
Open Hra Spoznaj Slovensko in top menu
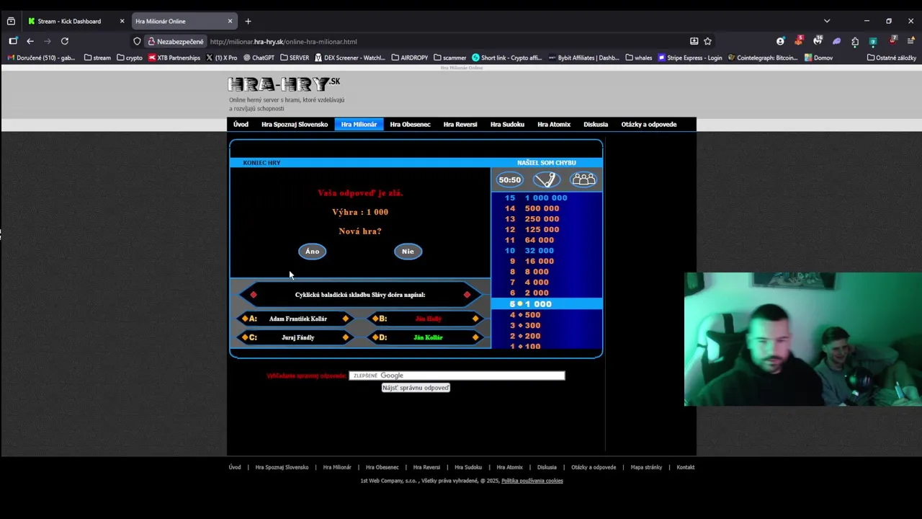pos(295,124)
